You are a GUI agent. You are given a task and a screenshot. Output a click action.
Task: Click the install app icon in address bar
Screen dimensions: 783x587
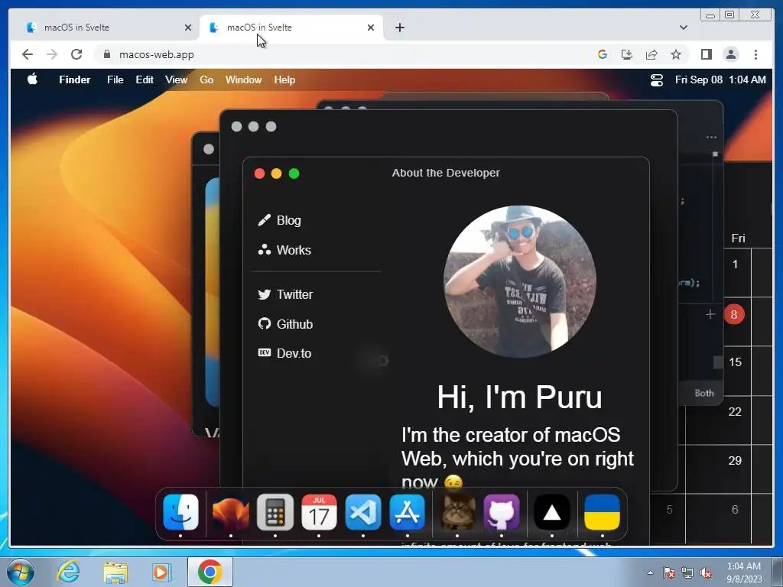[x=627, y=54]
